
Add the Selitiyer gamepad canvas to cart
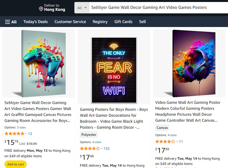16,164
